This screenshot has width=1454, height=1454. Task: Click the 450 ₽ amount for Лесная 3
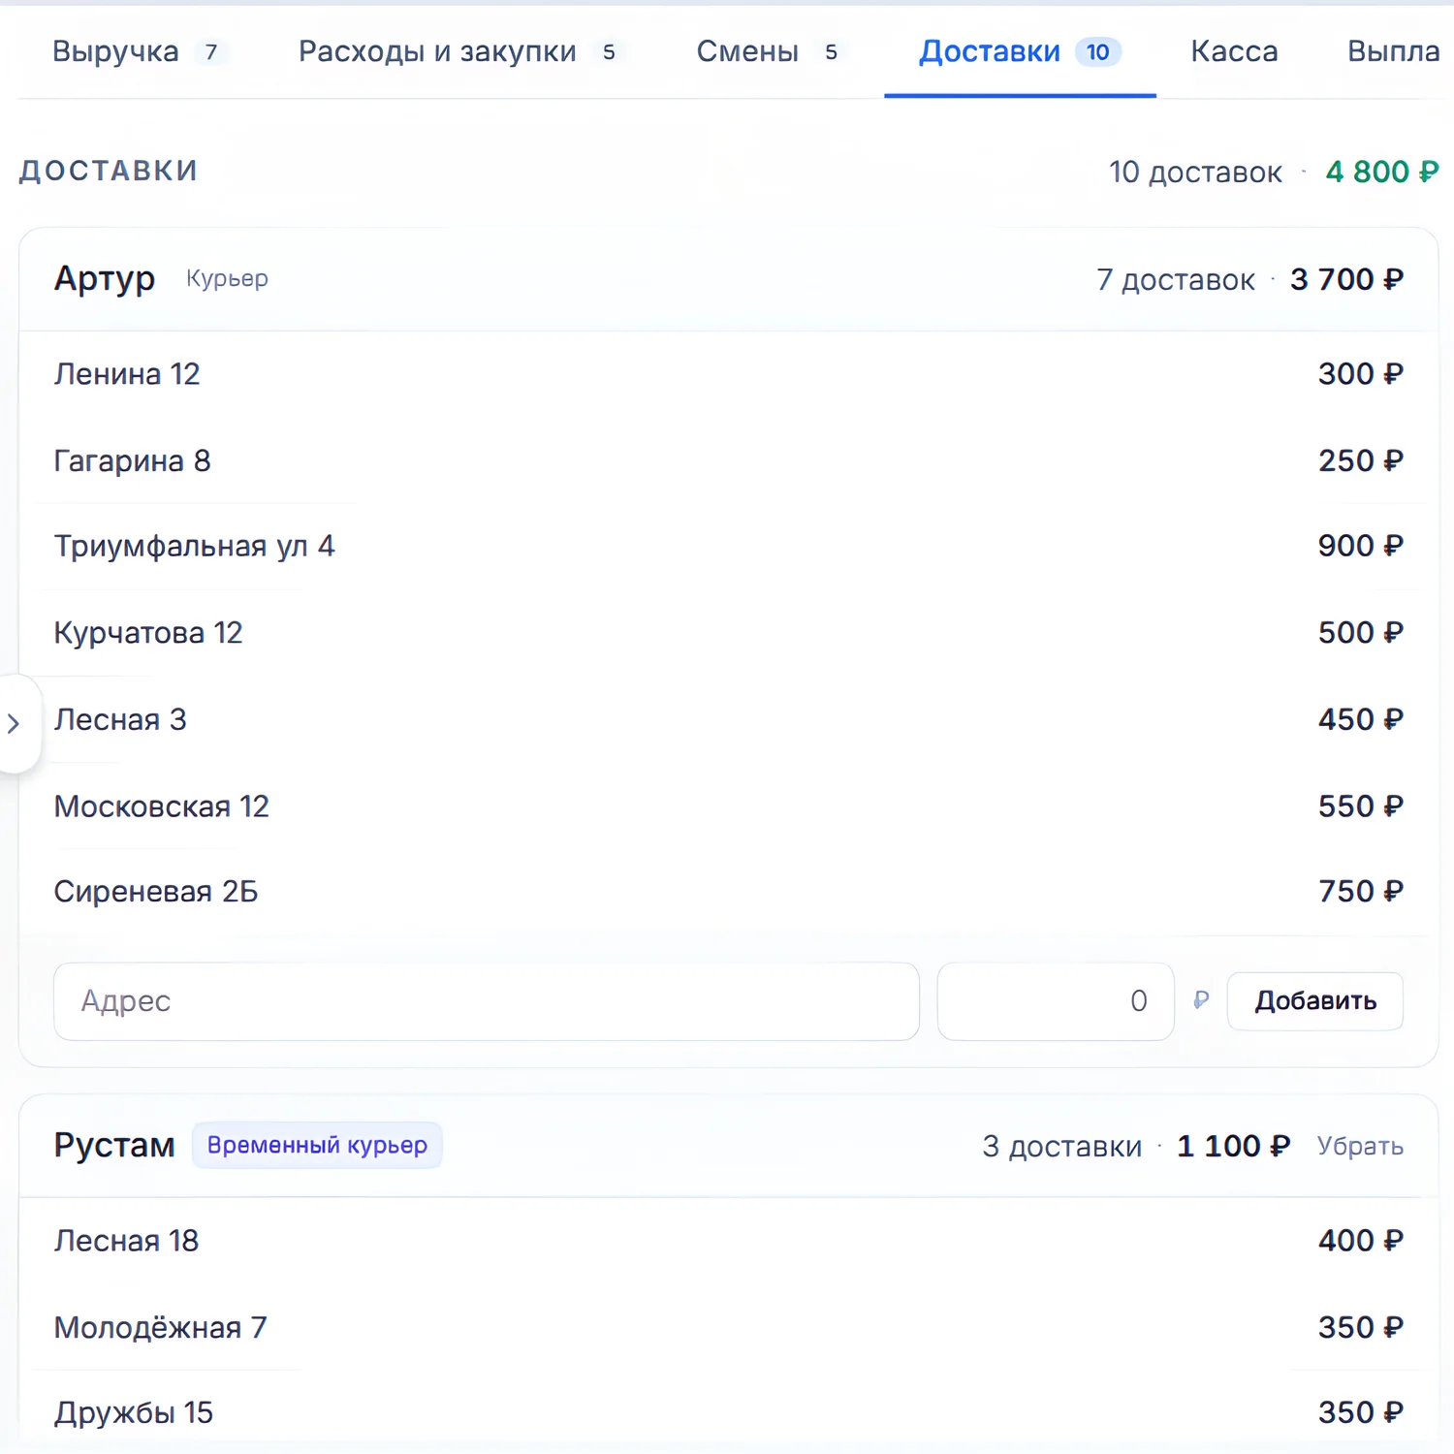click(x=1360, y=719)
